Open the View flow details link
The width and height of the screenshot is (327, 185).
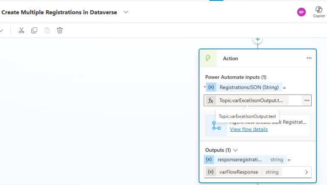coord(249,129)
